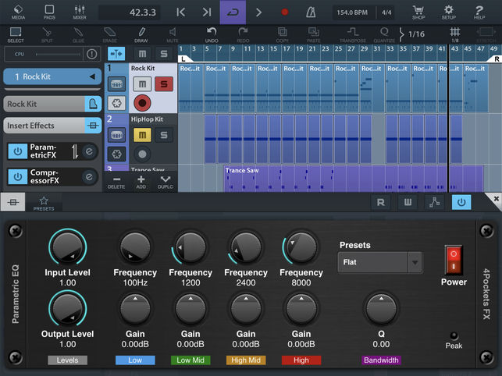This screenshot has width=502, height=376.
Task: Mute the HipHop Kit track
Action: [x=142, y=135]
